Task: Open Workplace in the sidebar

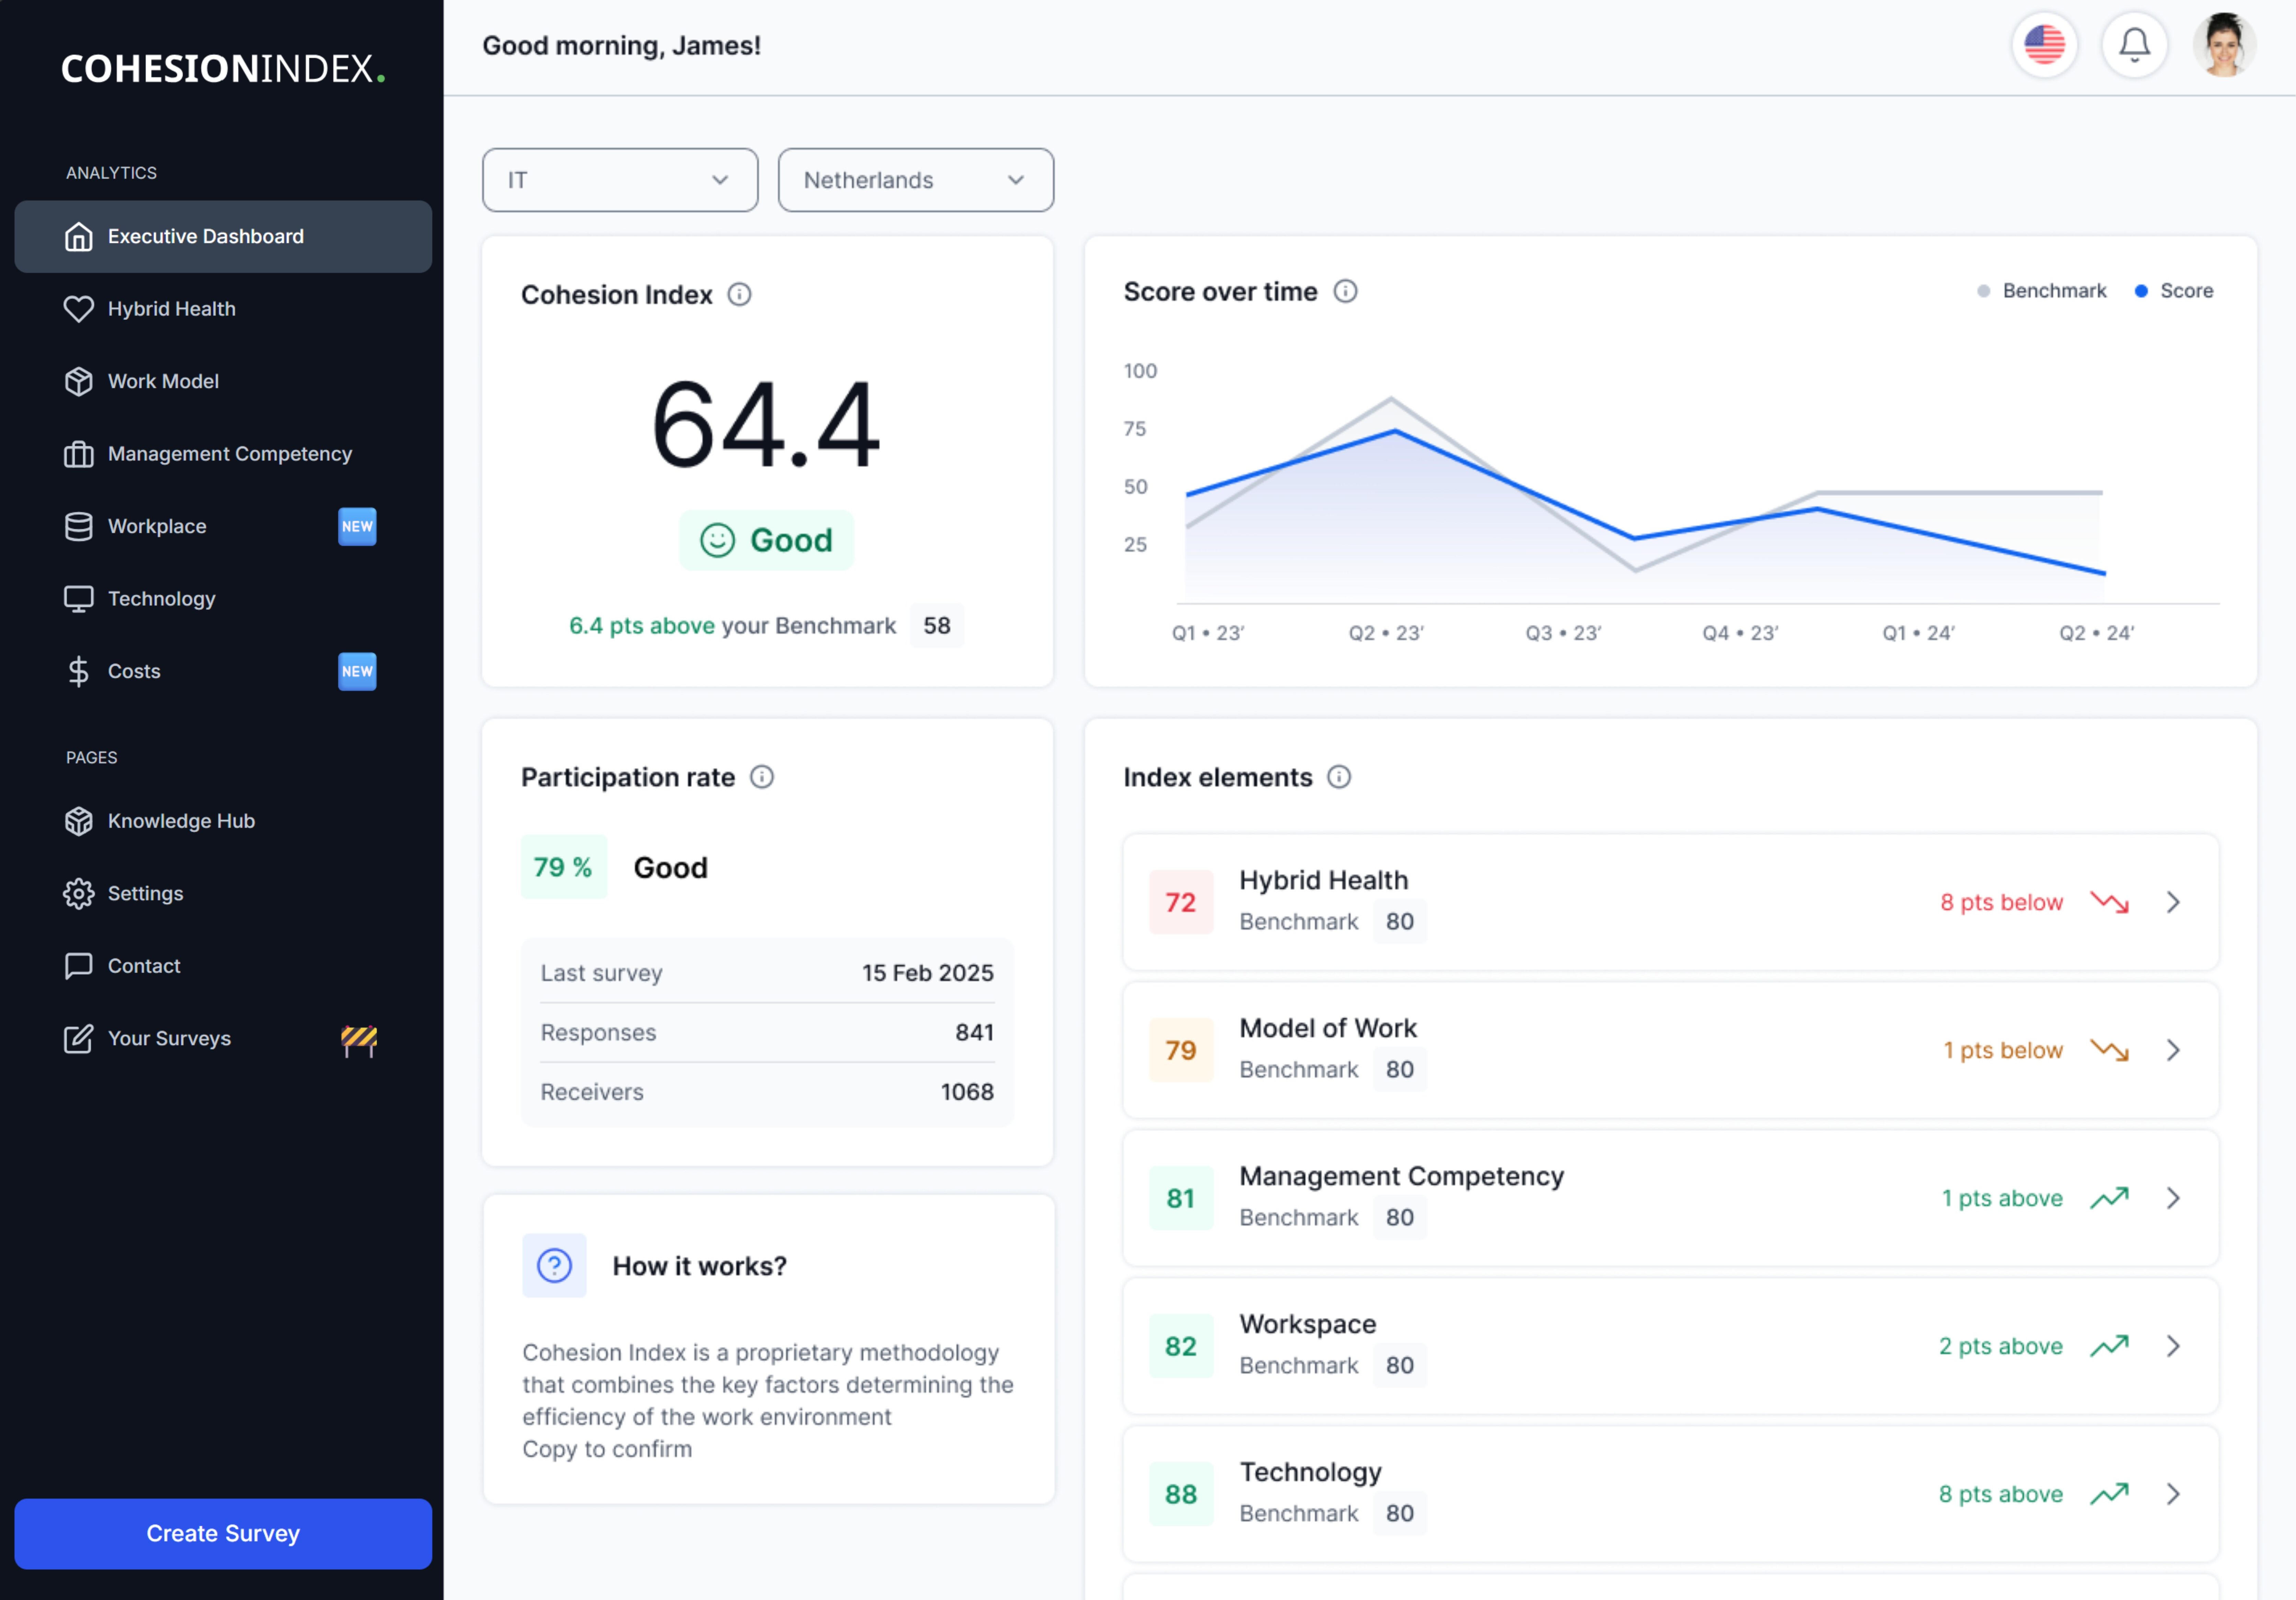Action: click(223, 527)
